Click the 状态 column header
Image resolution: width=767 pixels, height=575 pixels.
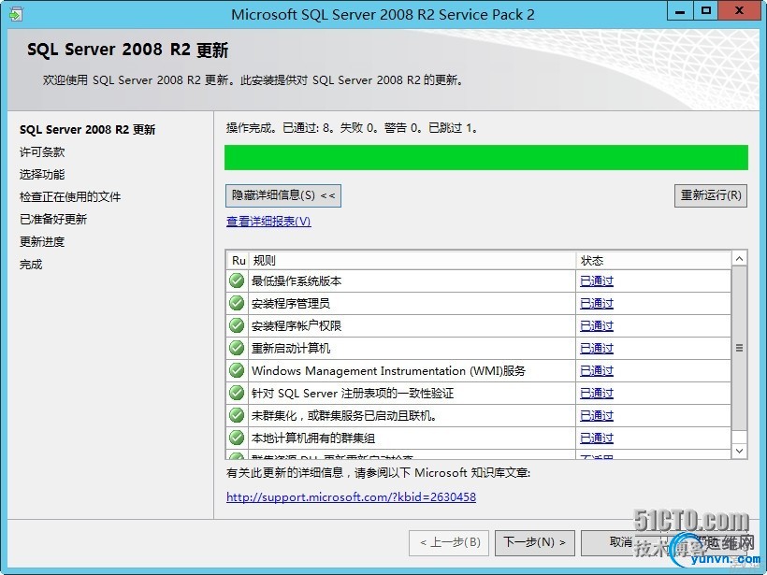tap(654, 261)
